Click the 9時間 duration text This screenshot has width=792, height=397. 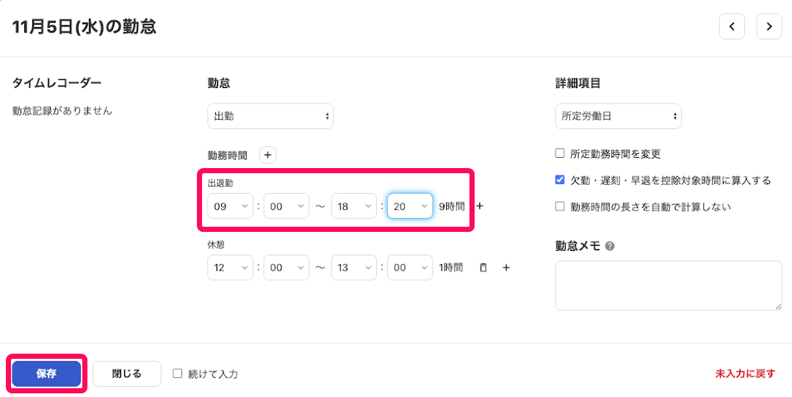[452, 205]
